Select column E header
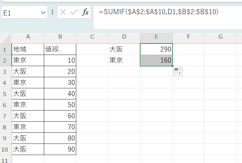Screen dimensions: 242x163 156,37
